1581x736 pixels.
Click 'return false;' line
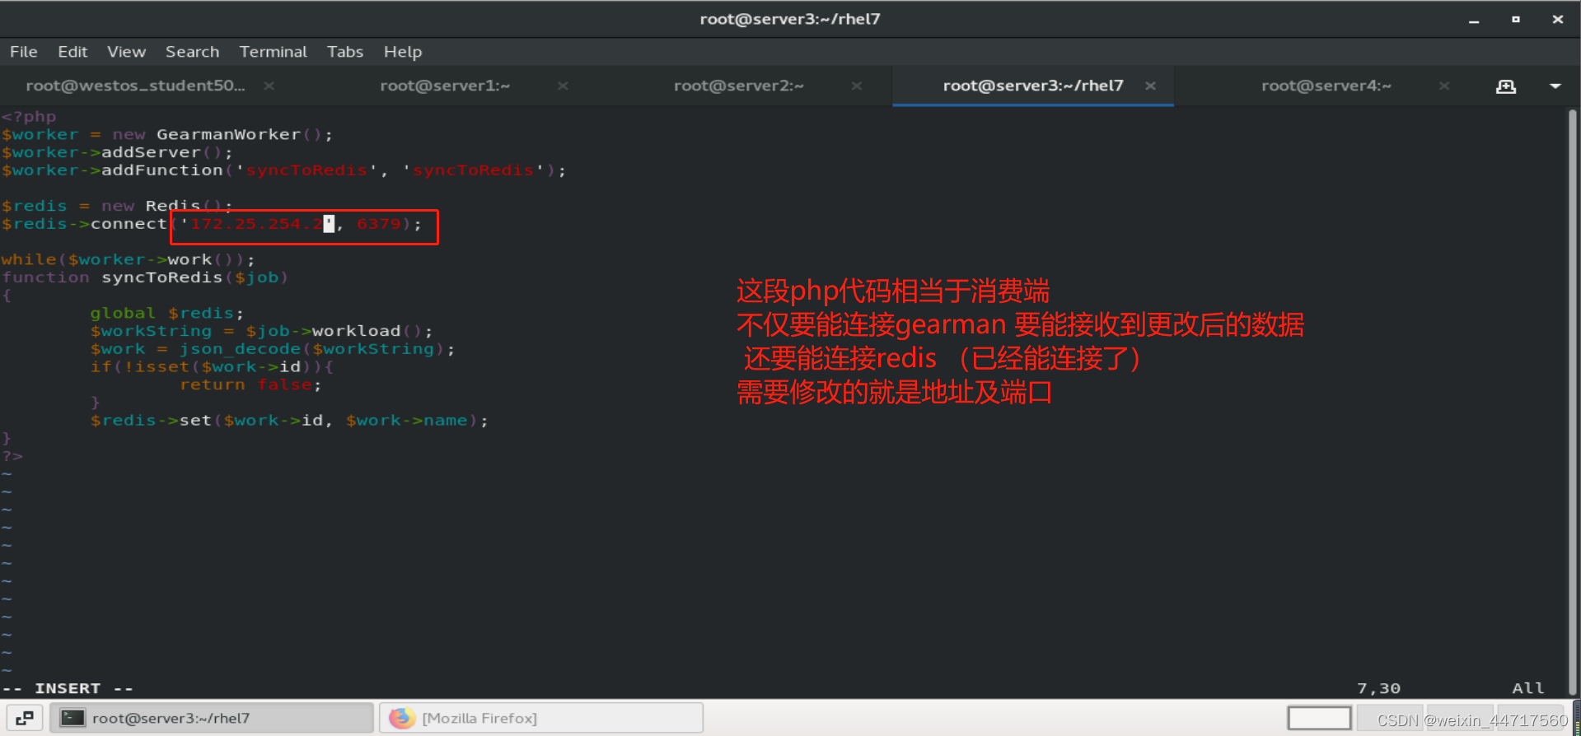click(x=250, y=385)
